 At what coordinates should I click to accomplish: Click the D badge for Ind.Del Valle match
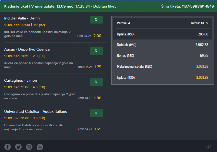tap(96, 20)
